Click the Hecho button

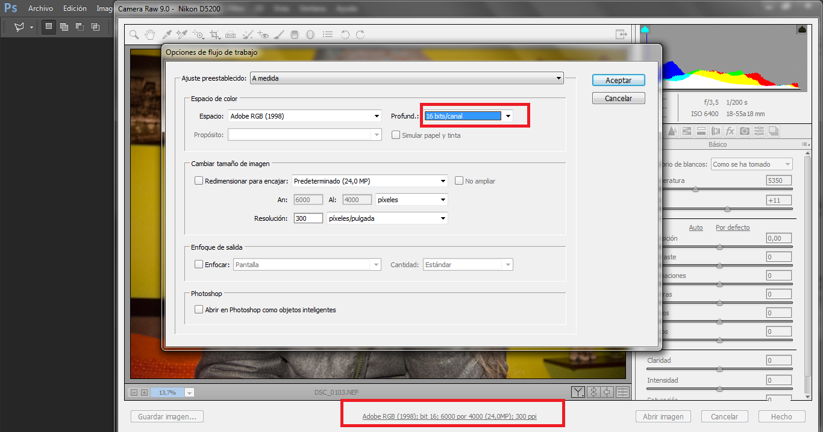782,416
